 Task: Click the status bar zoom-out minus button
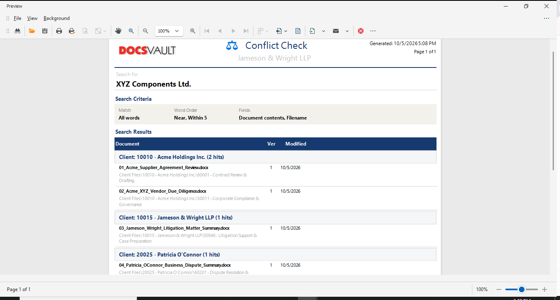point(499,289)
